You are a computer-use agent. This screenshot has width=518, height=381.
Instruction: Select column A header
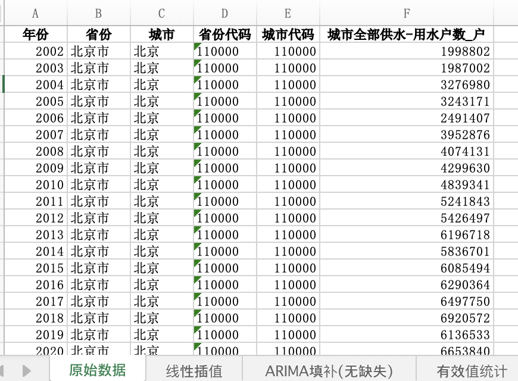[x=35, y=13]
